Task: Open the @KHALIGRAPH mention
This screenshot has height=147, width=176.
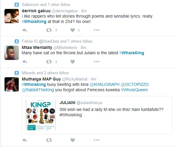Action: coord(105,84)
